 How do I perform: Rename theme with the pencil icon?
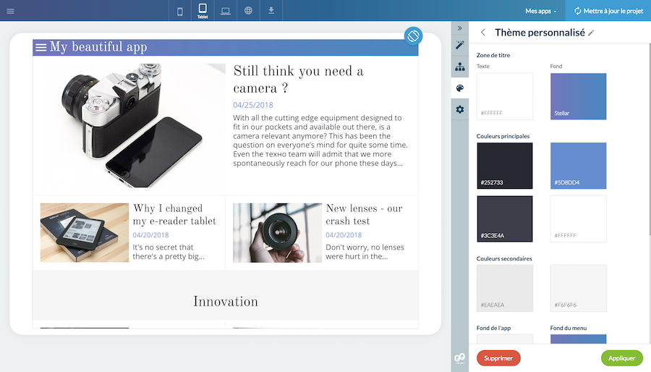coord(591,33)
